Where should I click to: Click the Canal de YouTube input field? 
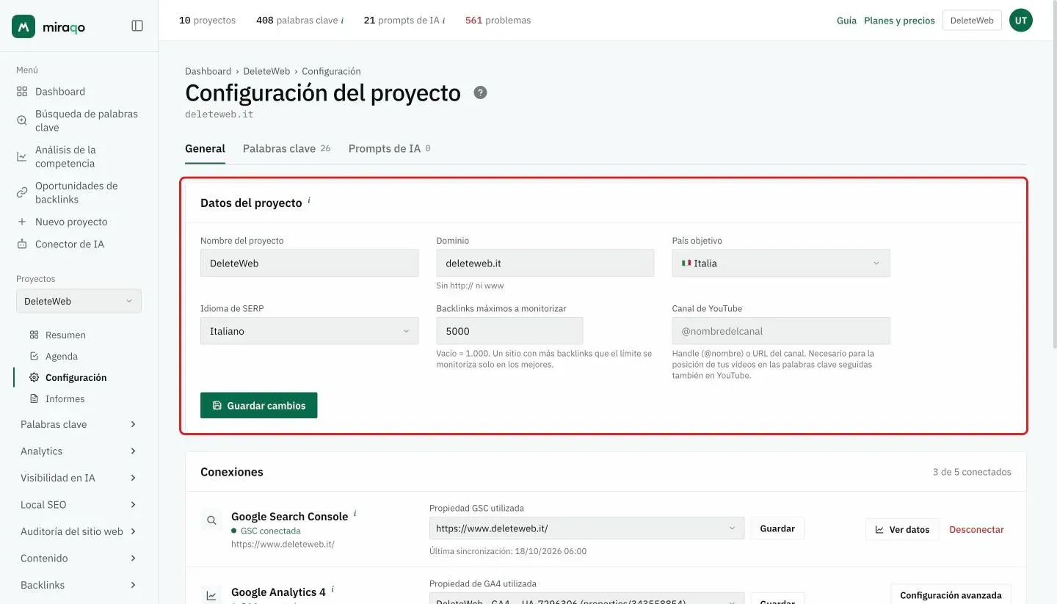pyautogui.click(x=781, y=331)
